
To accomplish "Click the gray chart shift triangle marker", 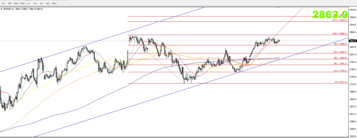I will point(278,8).
